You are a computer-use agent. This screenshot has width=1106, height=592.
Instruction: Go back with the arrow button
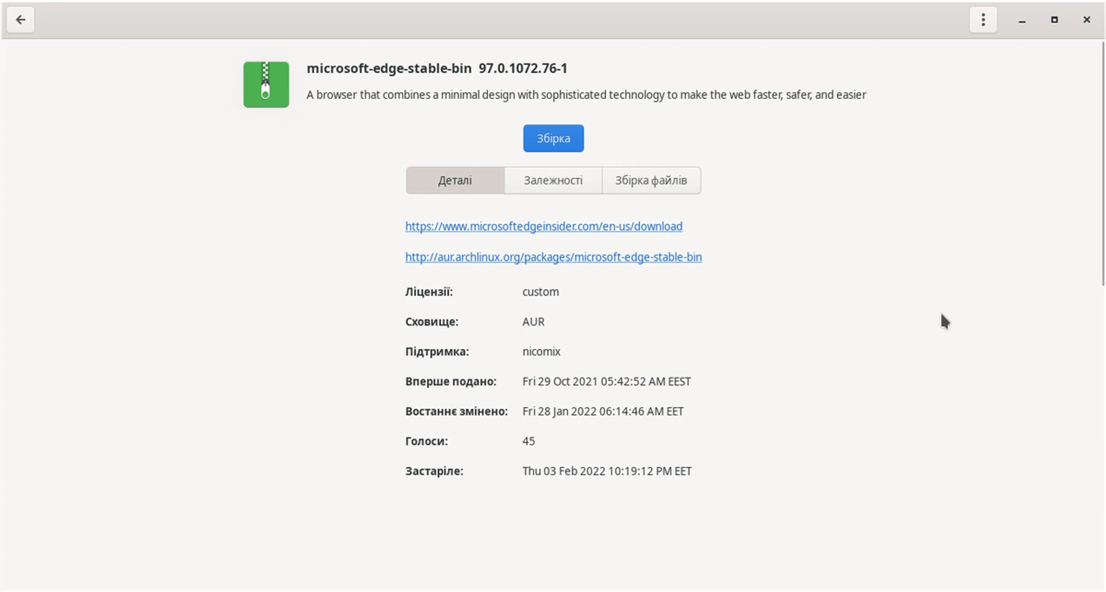[x=21, y=20]
